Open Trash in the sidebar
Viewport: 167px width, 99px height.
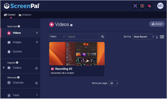[x=20, y=95]
